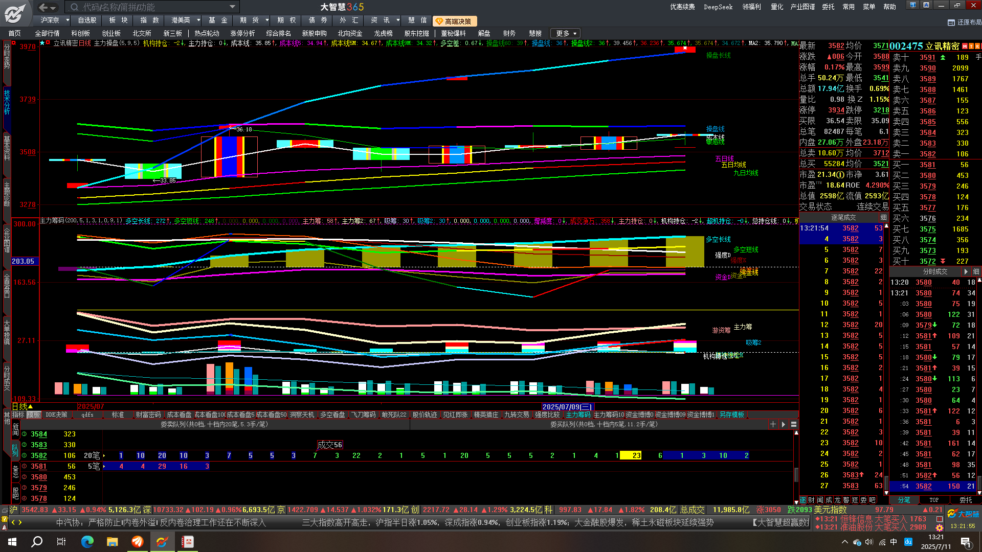Click the red 'M' badge beside 立讯精密

click(965, 46)
